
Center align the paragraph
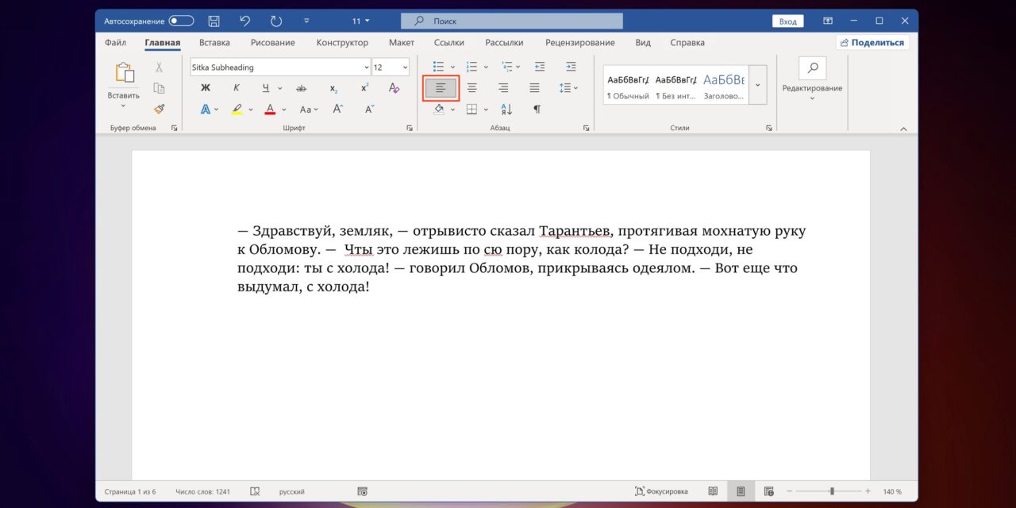click(472, 88)
